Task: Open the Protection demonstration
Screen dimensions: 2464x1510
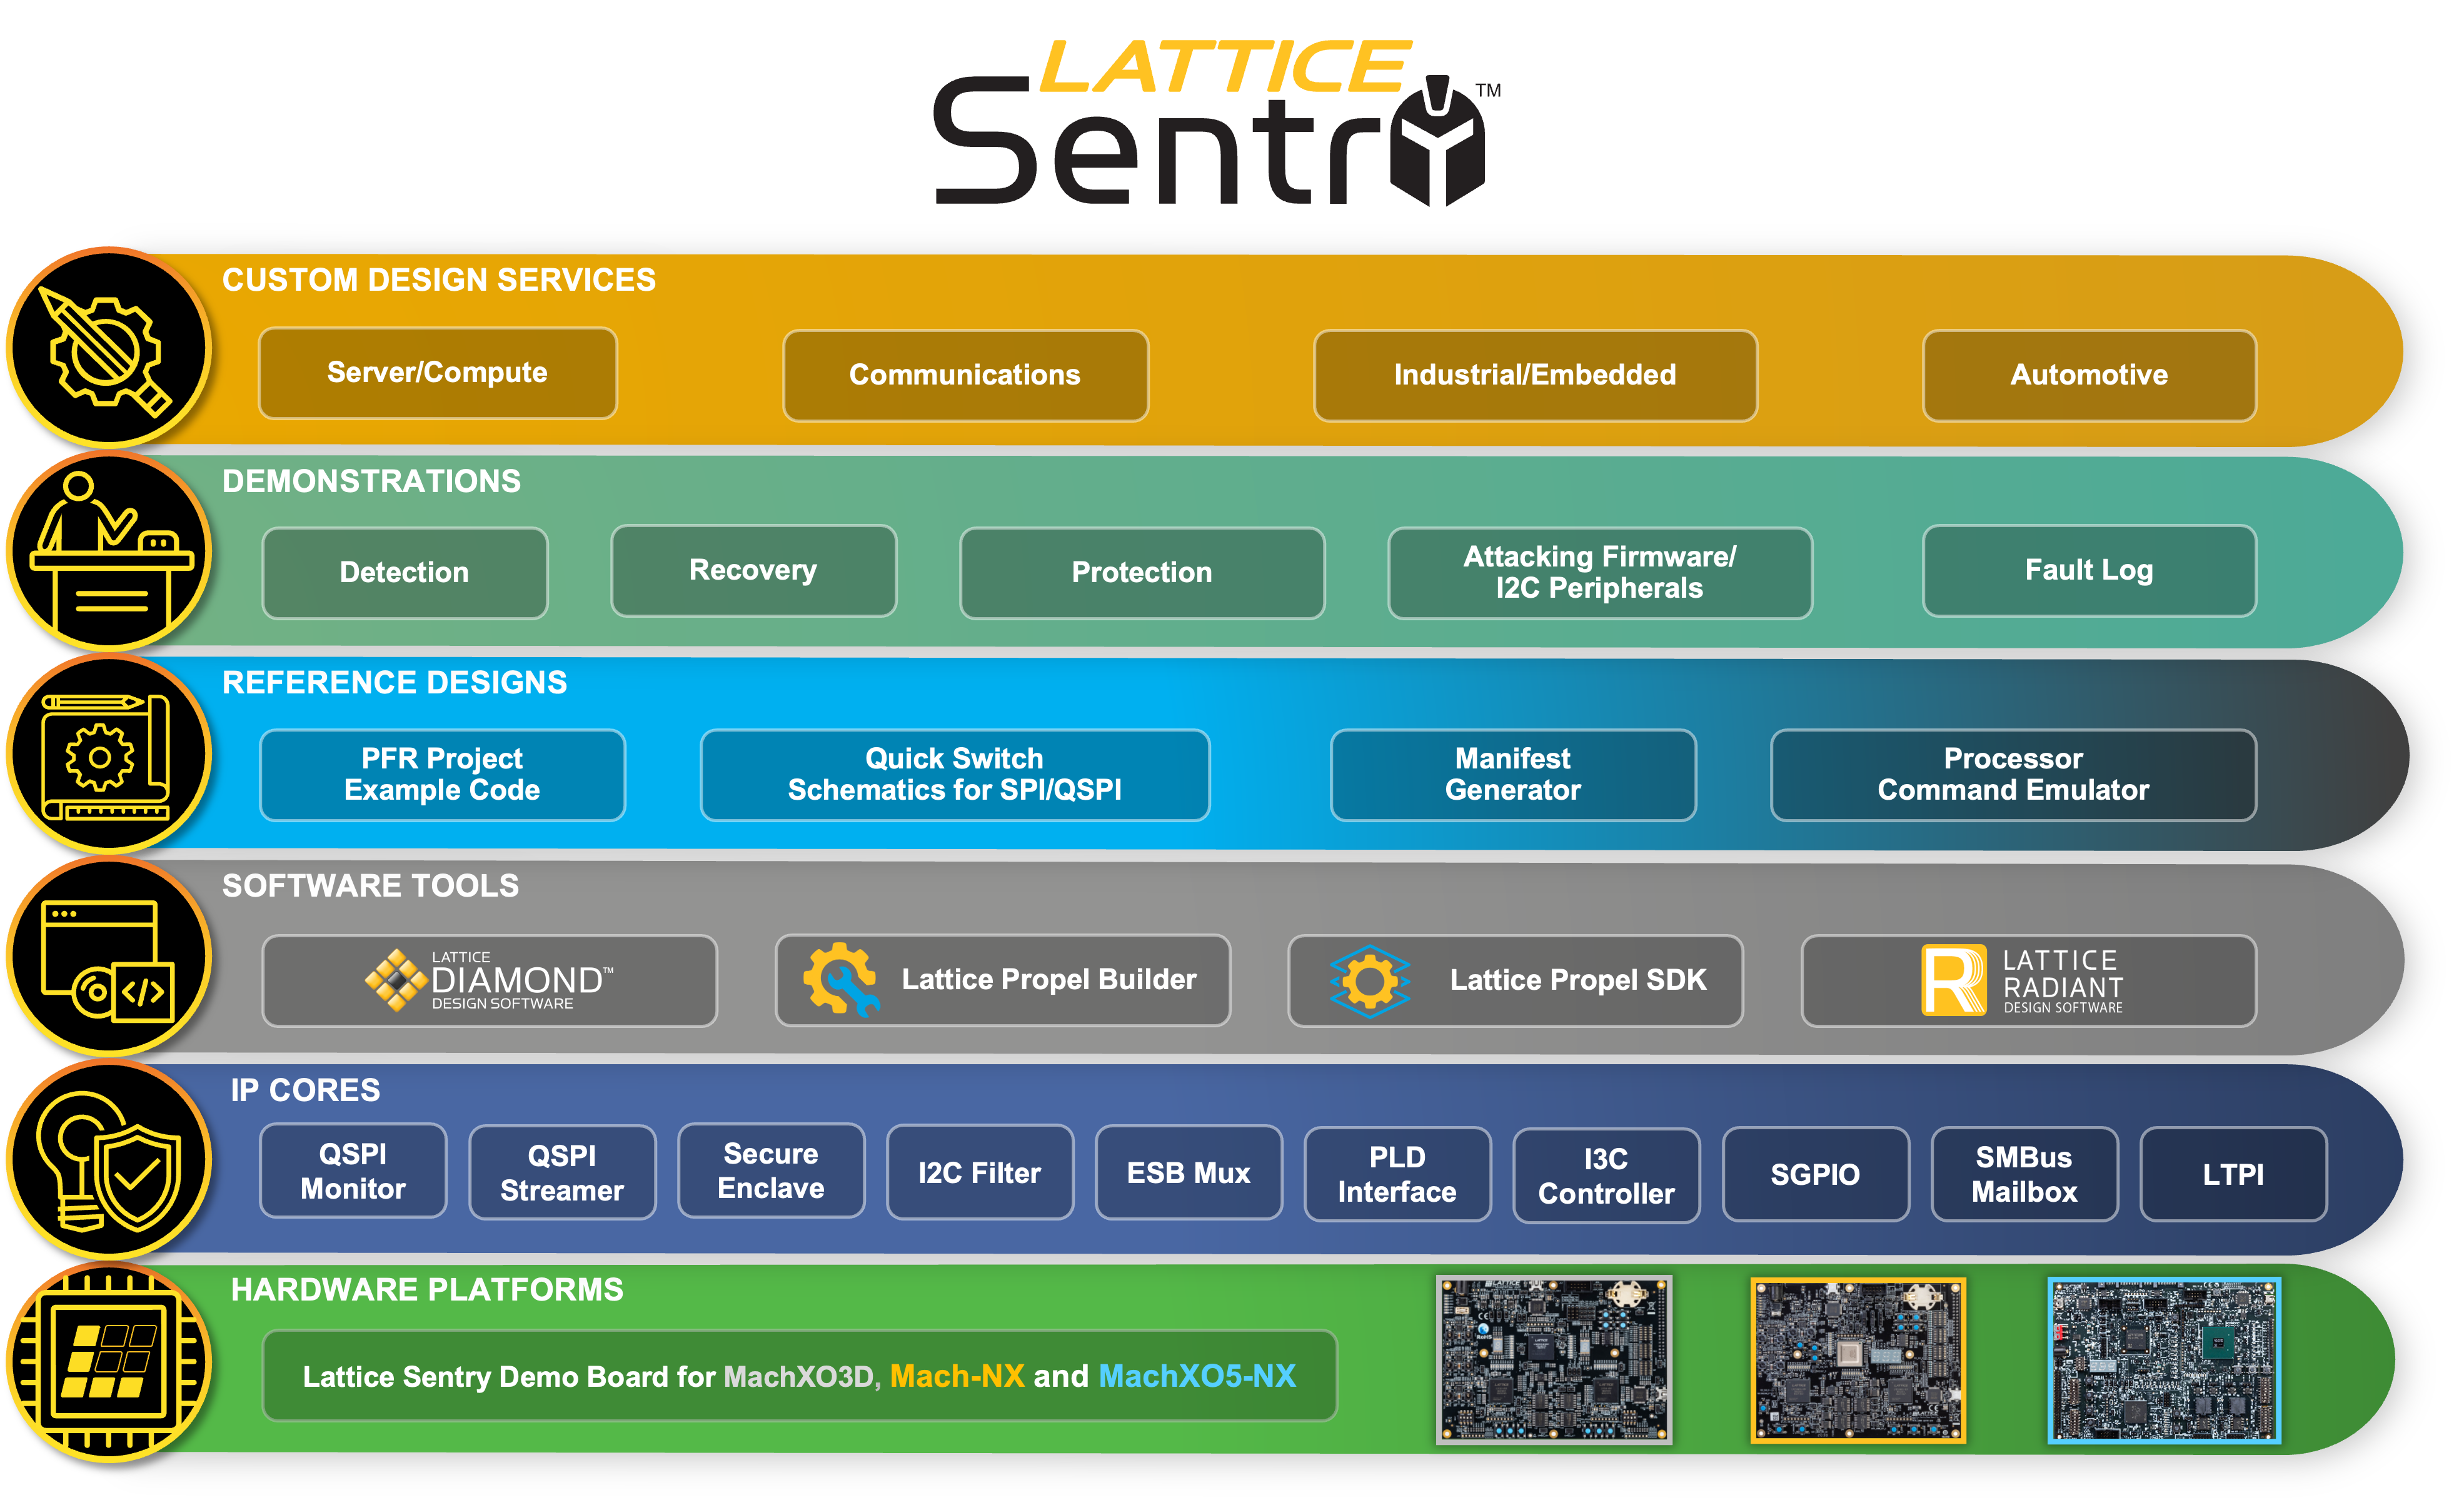Action: point(1142,573)
